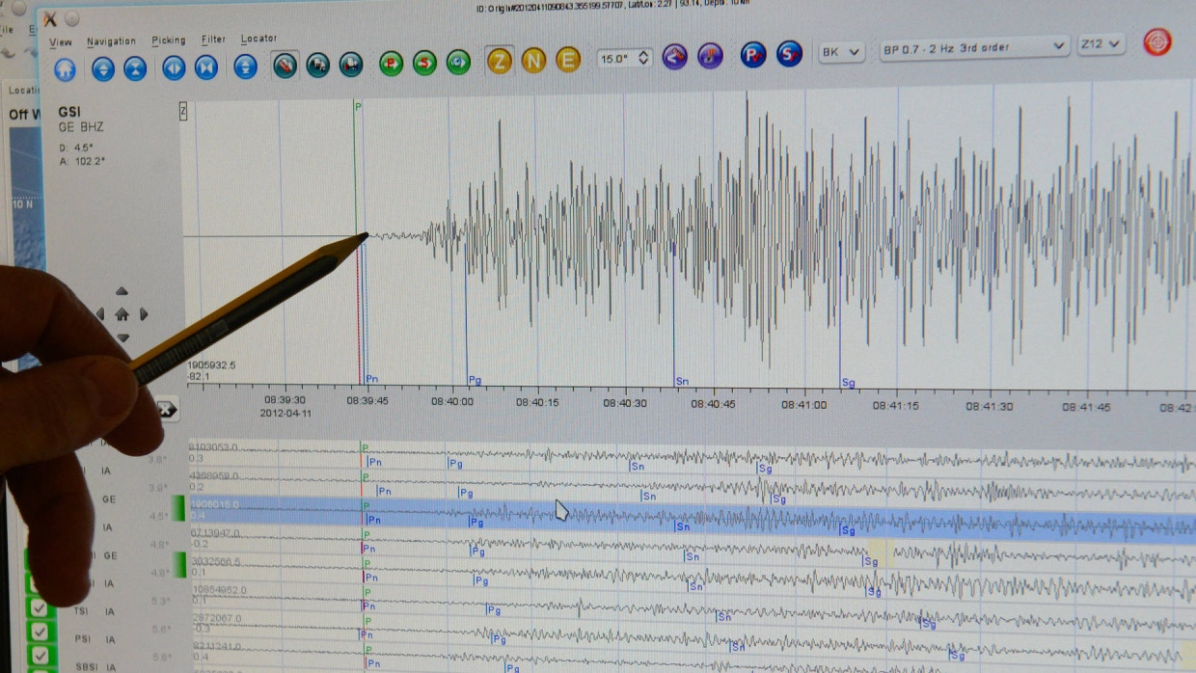Open the red relocate target icon
This screenshot has width=1196, height=673.
[1156, 40]
